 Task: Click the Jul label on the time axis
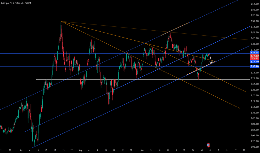(x=202, y=150)
